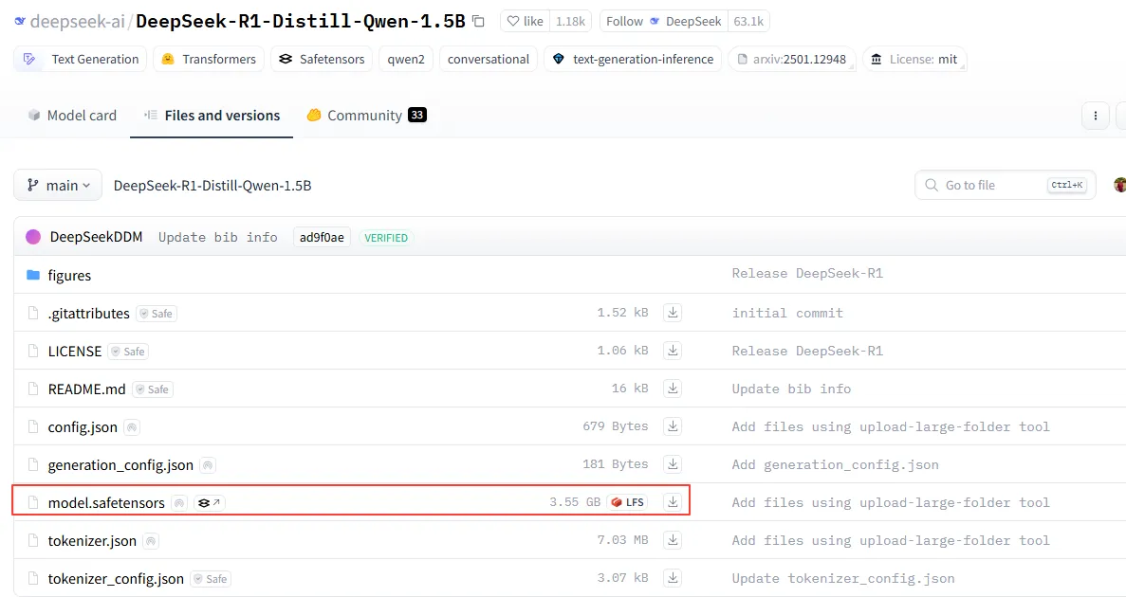Expand the main branch dropdown
Screen dimensions: 1126x597
pos(58,185)
